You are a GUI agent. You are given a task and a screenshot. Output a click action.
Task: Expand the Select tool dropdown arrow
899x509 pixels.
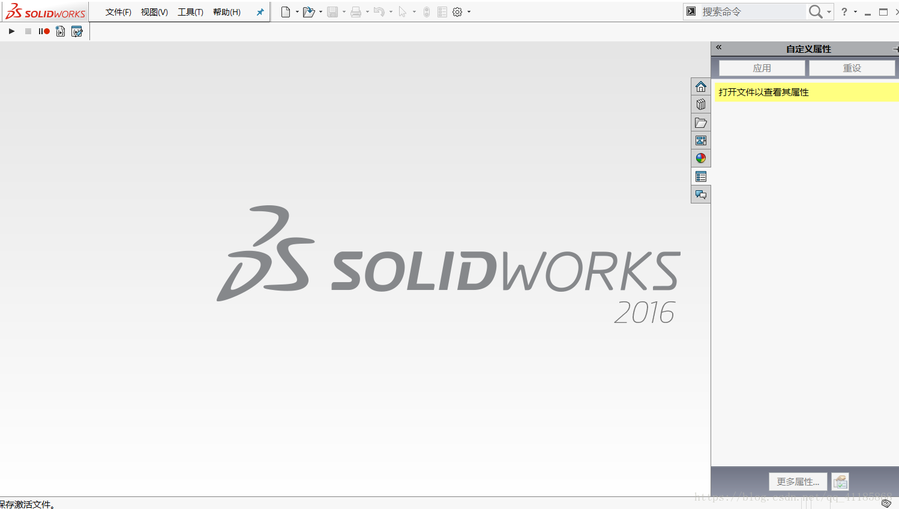414,12
